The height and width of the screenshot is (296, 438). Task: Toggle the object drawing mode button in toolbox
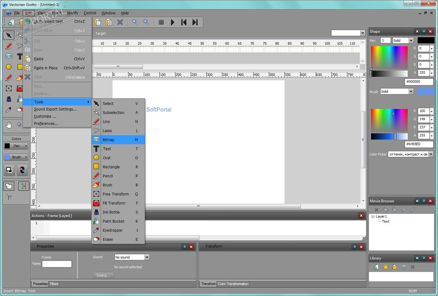coord(9,186)
